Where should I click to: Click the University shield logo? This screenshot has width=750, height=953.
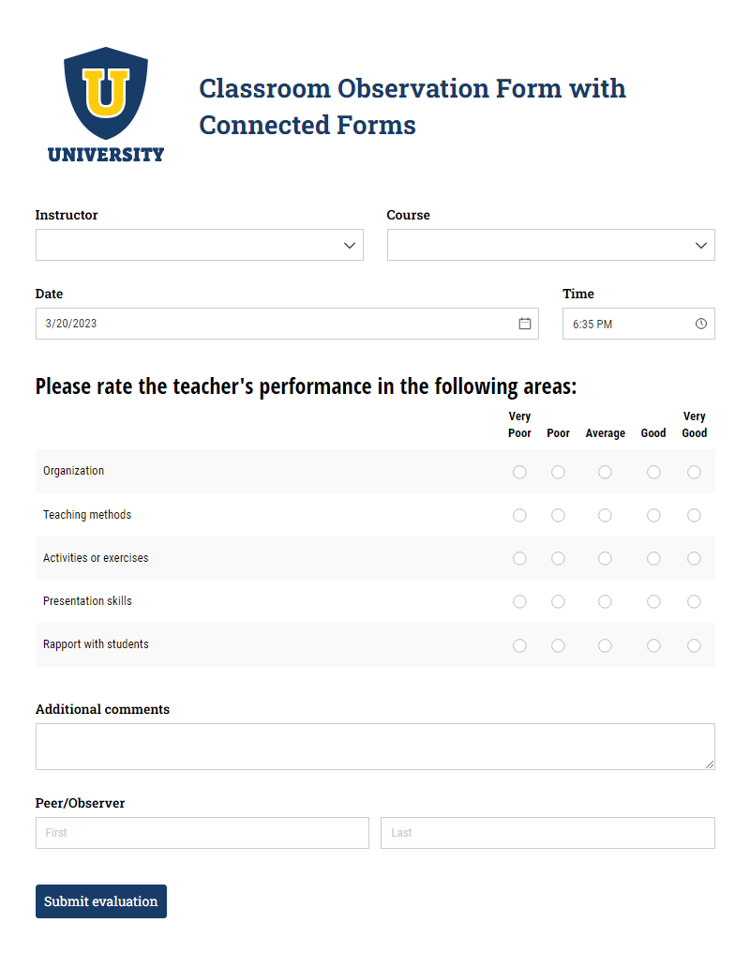[x=106, y=105]
